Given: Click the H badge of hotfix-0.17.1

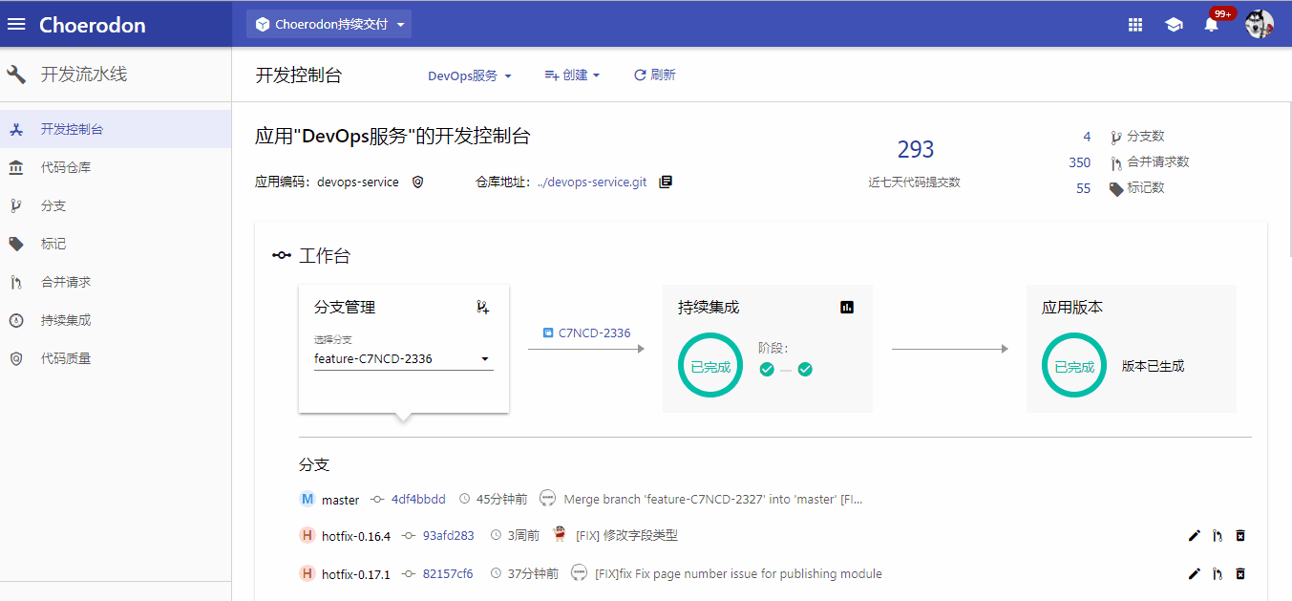Looking at the screenshot, I should point(307,573).
